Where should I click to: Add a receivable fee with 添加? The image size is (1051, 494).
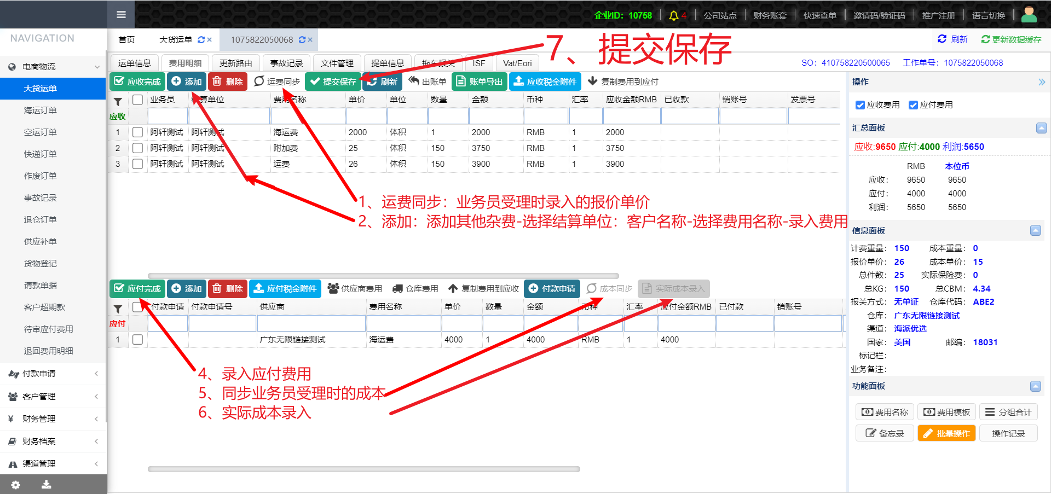[187, 82]
